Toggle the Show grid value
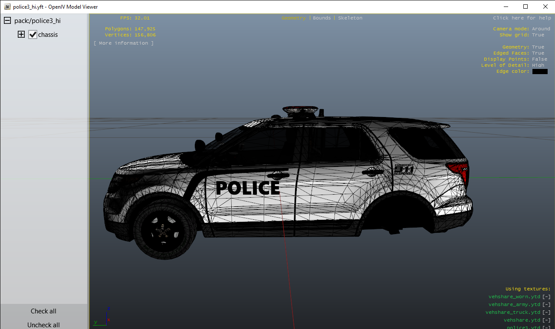 [538, 35]
